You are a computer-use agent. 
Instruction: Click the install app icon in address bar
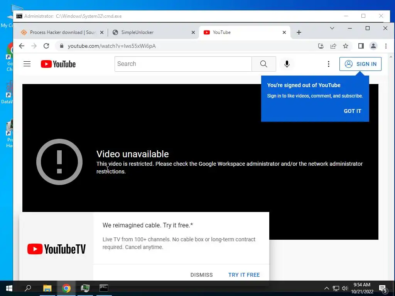[x=321, y=46]
